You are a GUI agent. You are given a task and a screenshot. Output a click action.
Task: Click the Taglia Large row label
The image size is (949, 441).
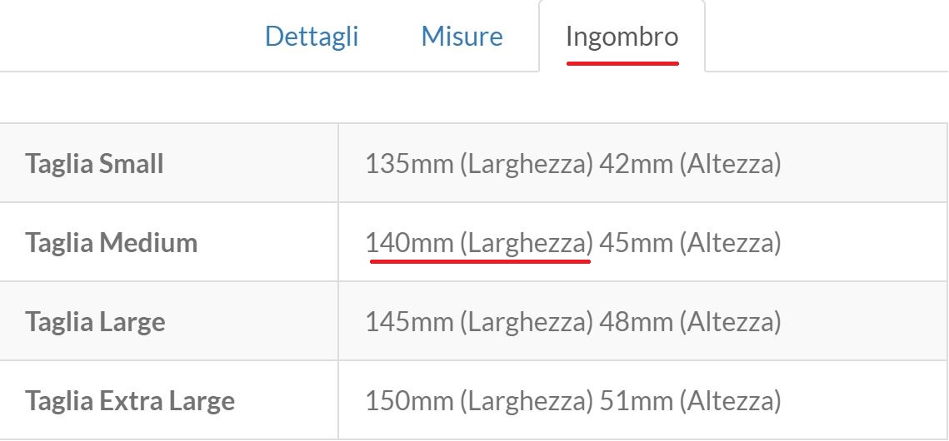(x=95, y=322)
